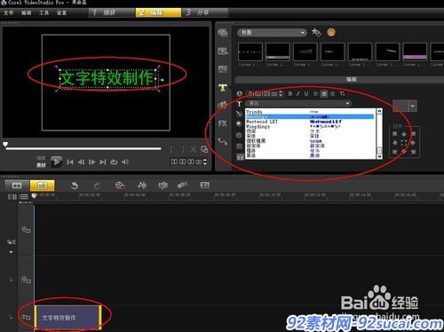Select title preset thumbnail with purple bar
Image resolution: width=444 pixels, height=332 pixels.
click(x=415, y=51)
